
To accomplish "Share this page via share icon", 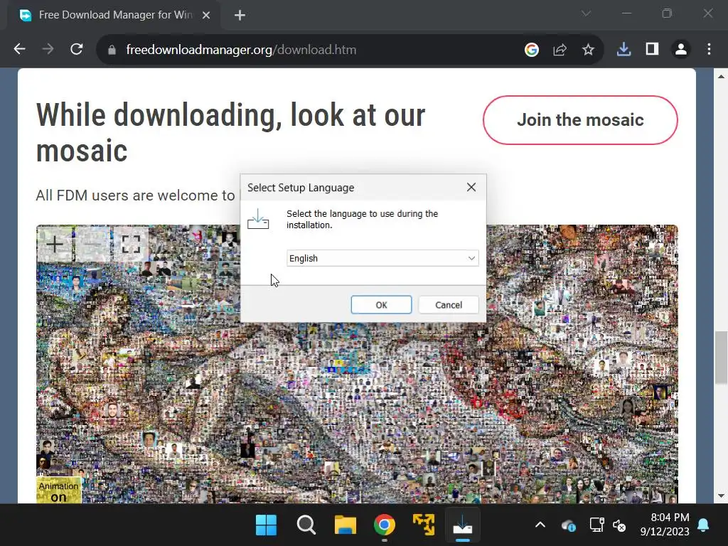I will coord(560,49).
